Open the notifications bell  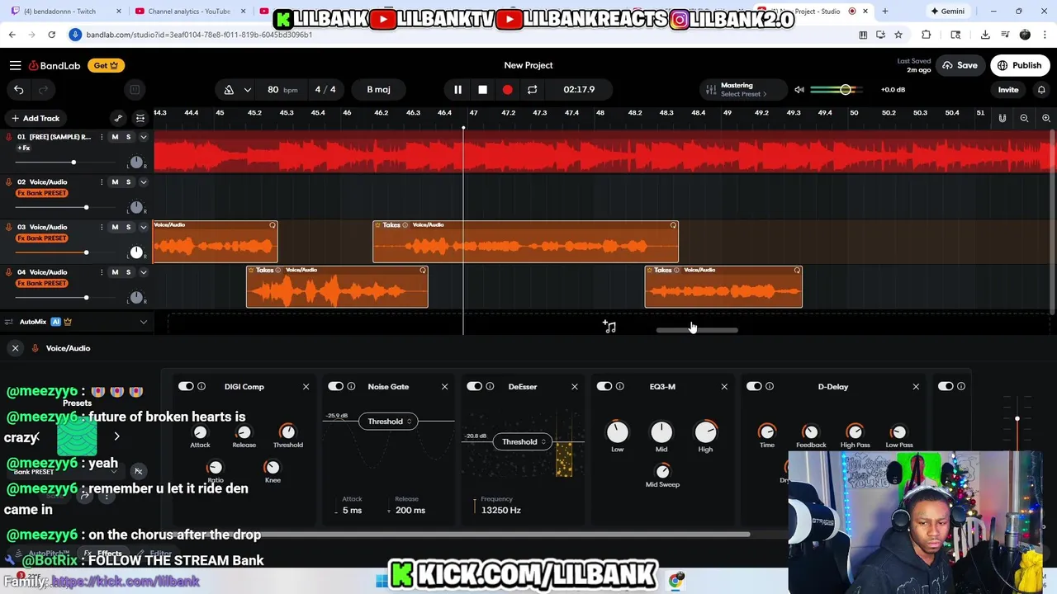point(1041,89)
